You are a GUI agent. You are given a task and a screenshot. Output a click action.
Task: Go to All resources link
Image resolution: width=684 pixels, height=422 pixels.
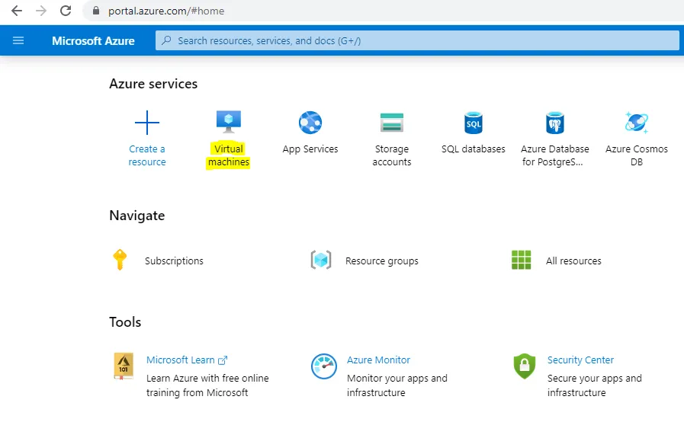573,261
